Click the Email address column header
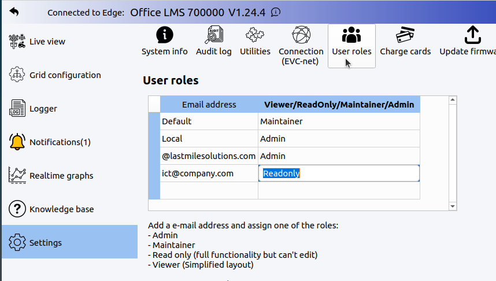 coord(209,105)
